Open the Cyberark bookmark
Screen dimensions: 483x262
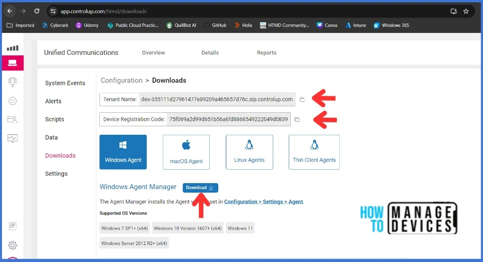point(55,25)
